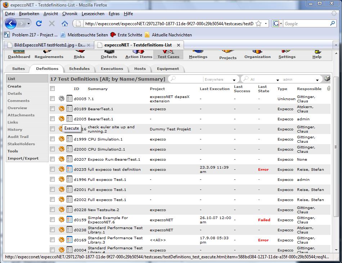Click Execute gear icon for d1999 CPU Simulation.1
Viewport: 342px width, 263px height.
(x=62, y=139)
